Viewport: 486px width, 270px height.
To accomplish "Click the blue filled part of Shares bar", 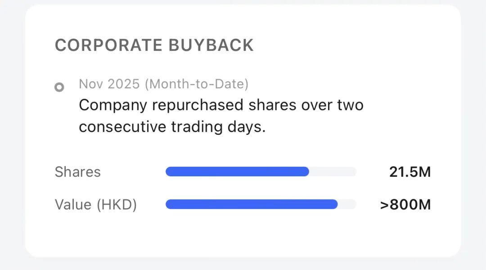I will 237,172.
